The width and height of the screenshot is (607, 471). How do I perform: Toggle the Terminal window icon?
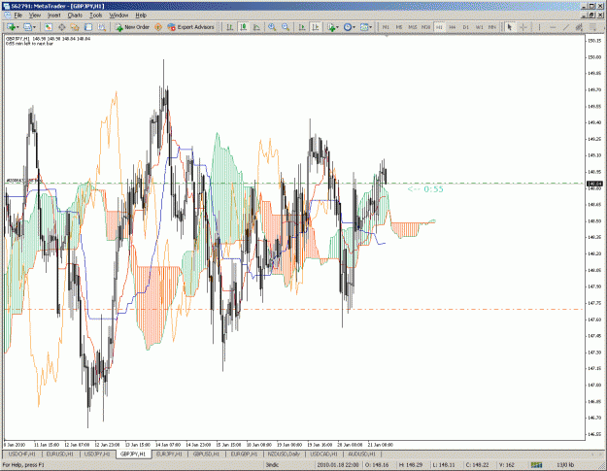88,27
